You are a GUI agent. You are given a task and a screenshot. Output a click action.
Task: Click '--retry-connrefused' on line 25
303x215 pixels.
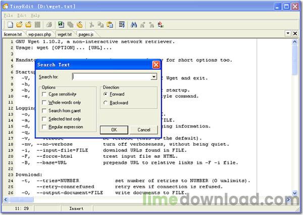click(x=65, y=187)
